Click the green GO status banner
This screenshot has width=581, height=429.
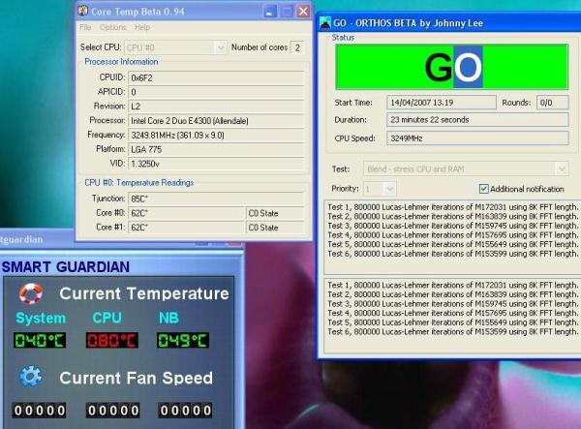tap(451, 67)
